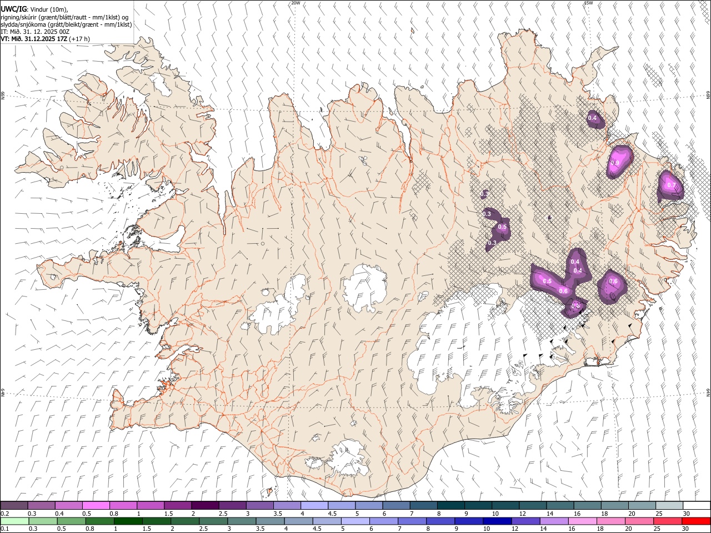Select pale green lower-scale swatch starting at 0.1
The image size is (711, 533).
14,521
